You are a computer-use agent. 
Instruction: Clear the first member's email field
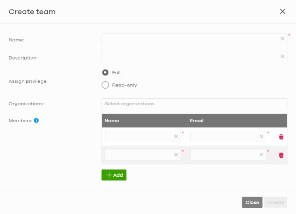tap(261, 136)
